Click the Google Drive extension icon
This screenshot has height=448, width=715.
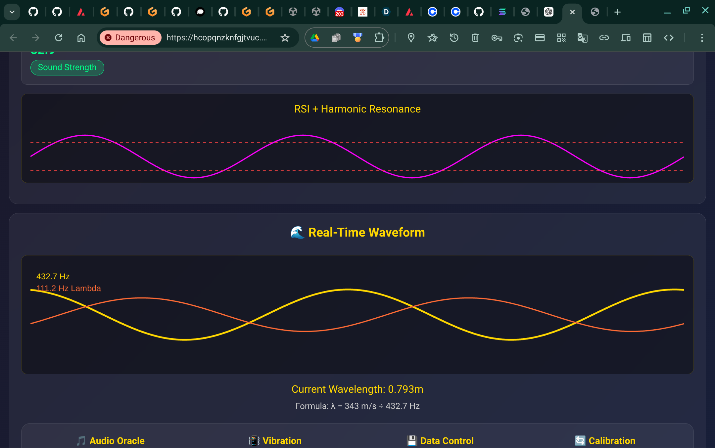pyautogui.click(x=315, y=38)
